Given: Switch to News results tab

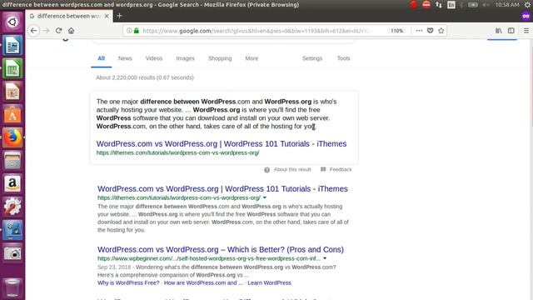Looking at the screenshot, I should (x=125, y=58).
